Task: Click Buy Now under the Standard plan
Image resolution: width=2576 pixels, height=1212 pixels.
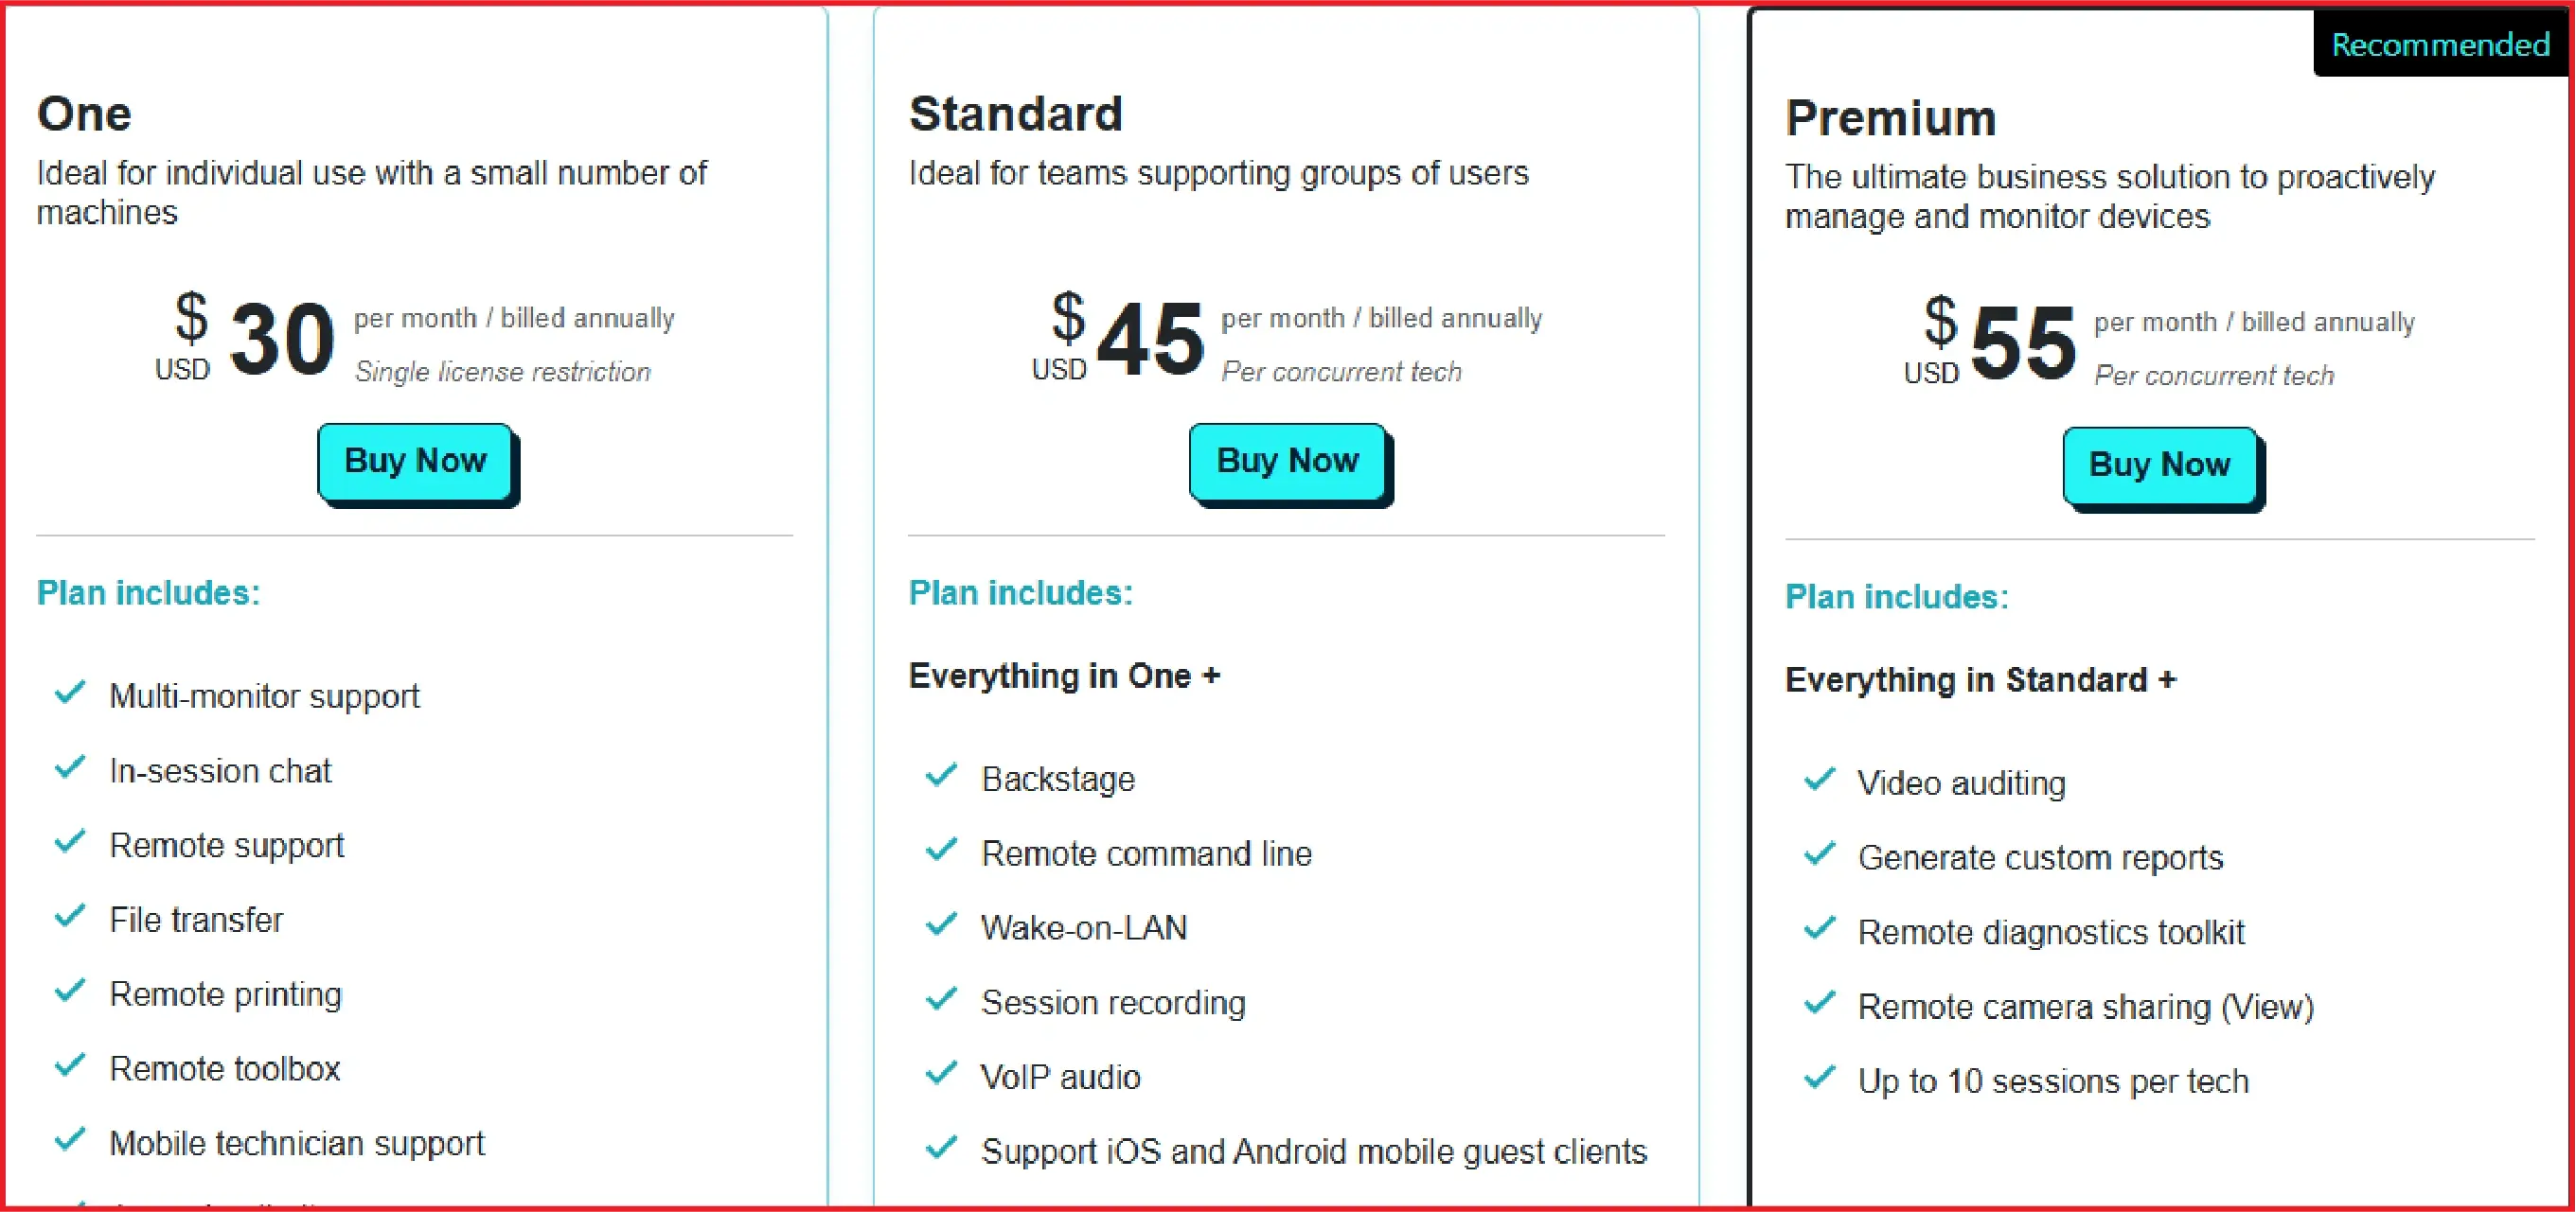Action: [1288, 461]
